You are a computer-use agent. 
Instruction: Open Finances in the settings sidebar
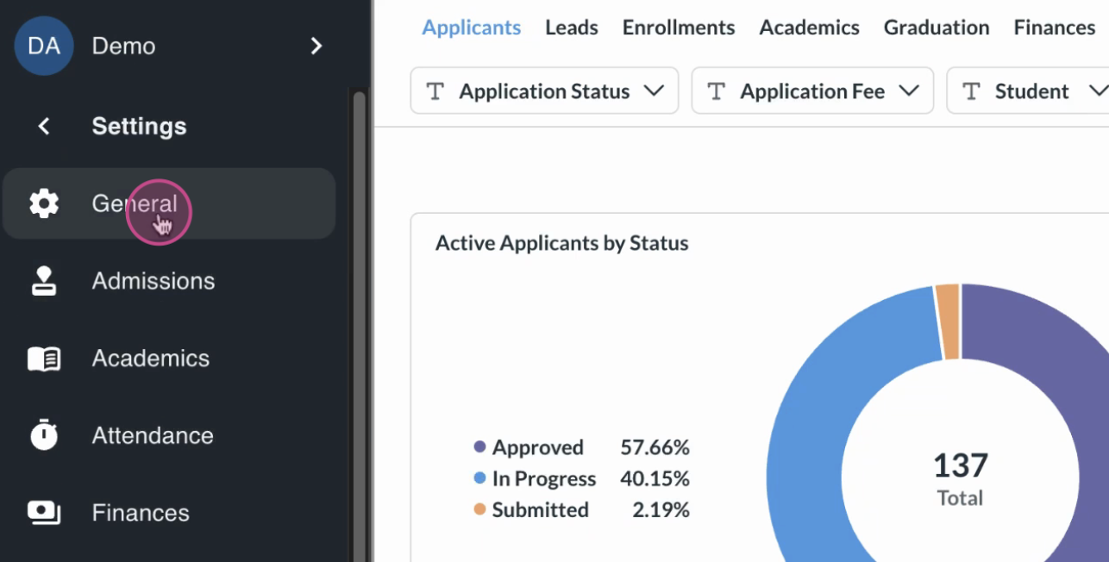(x=169, y=513)
